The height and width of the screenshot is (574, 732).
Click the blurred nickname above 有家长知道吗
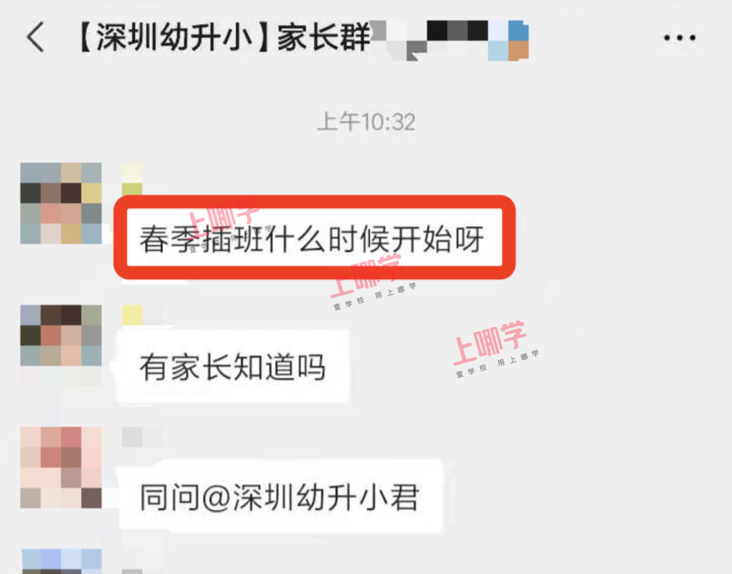point(142,315)
